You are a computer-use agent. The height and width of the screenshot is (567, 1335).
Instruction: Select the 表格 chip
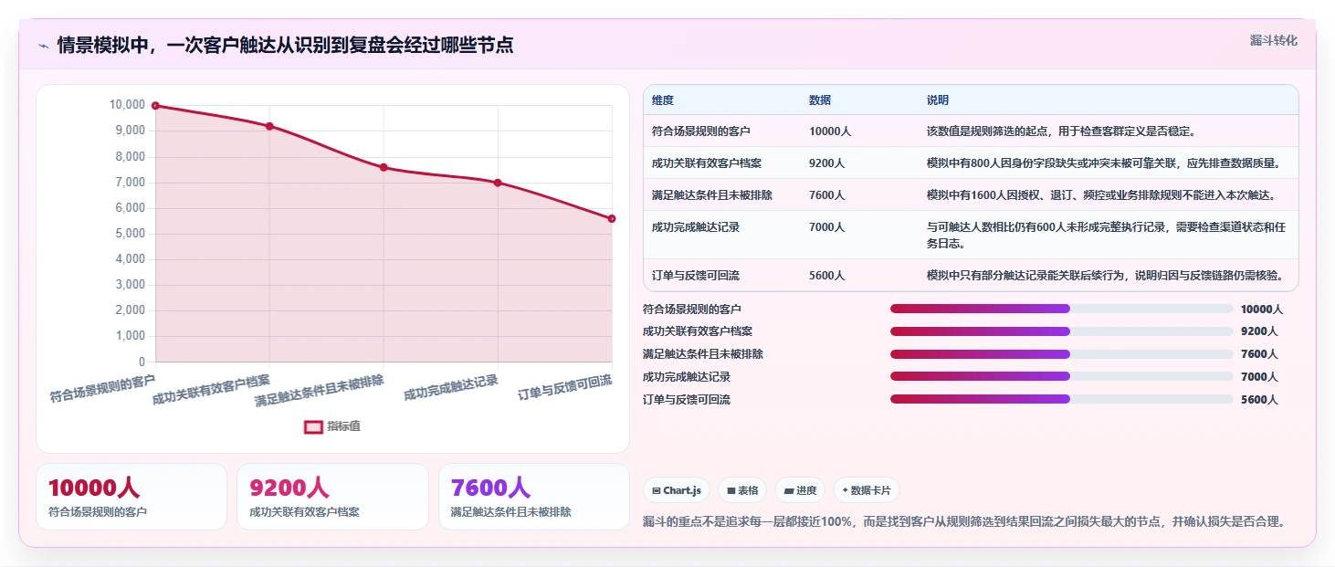click(742, 490)
